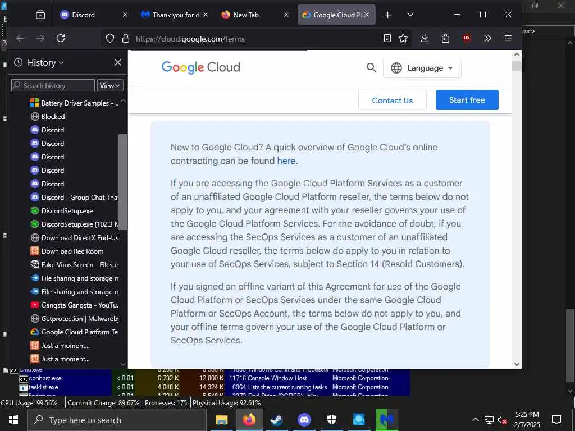
Task: Click page scrollbar down arrow
Action: [x=517, y=364]
